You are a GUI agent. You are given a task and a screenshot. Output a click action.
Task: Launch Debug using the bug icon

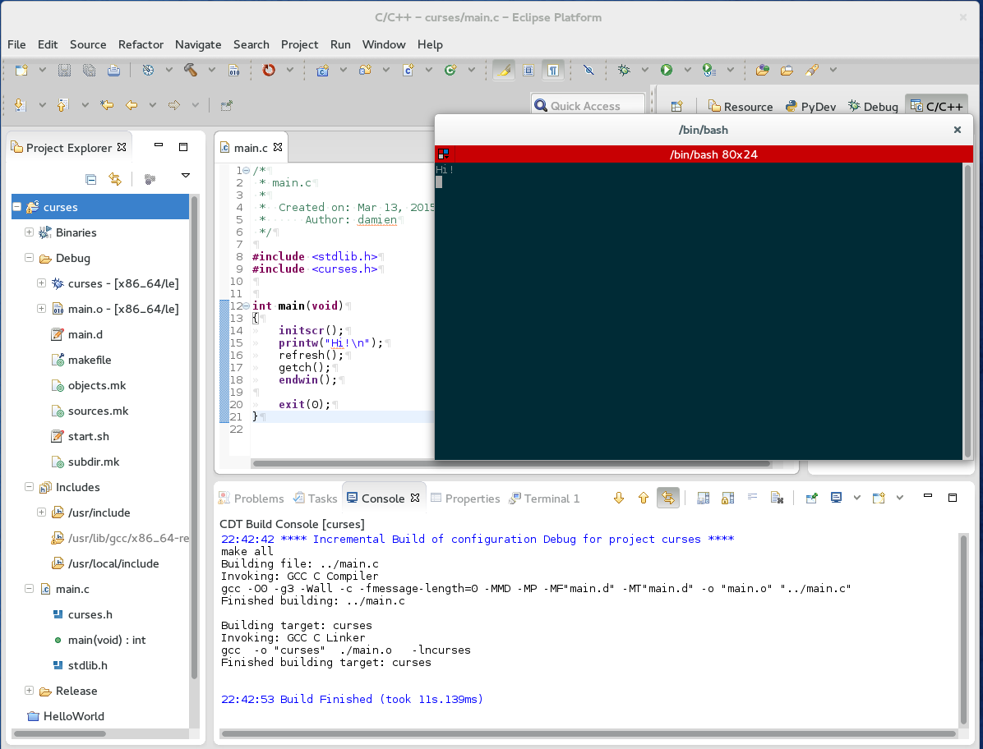point(625,70)
